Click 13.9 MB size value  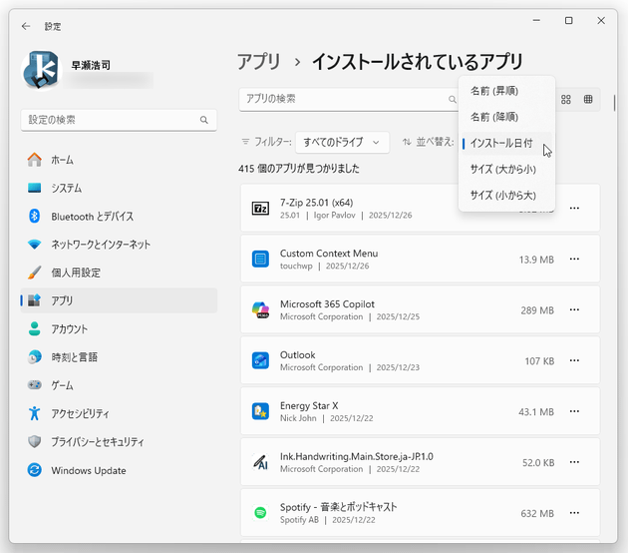tap(536, 260)
